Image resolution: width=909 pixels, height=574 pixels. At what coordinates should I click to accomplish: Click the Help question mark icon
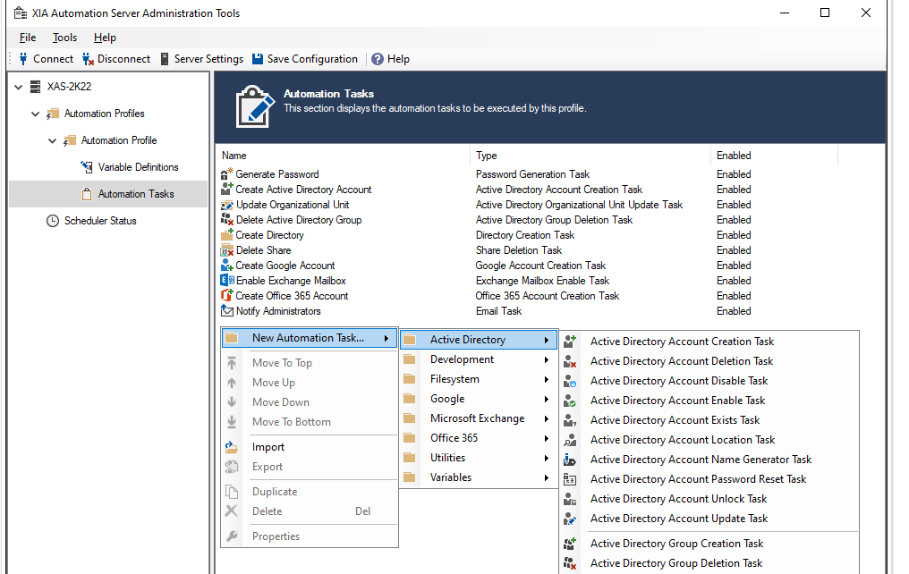[x=378, y=59]
